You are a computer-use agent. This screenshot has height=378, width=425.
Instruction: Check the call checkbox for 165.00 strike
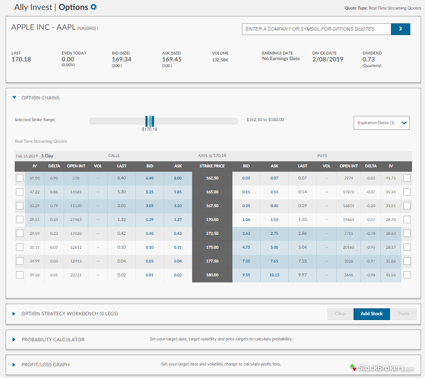[x=19, y=192]
